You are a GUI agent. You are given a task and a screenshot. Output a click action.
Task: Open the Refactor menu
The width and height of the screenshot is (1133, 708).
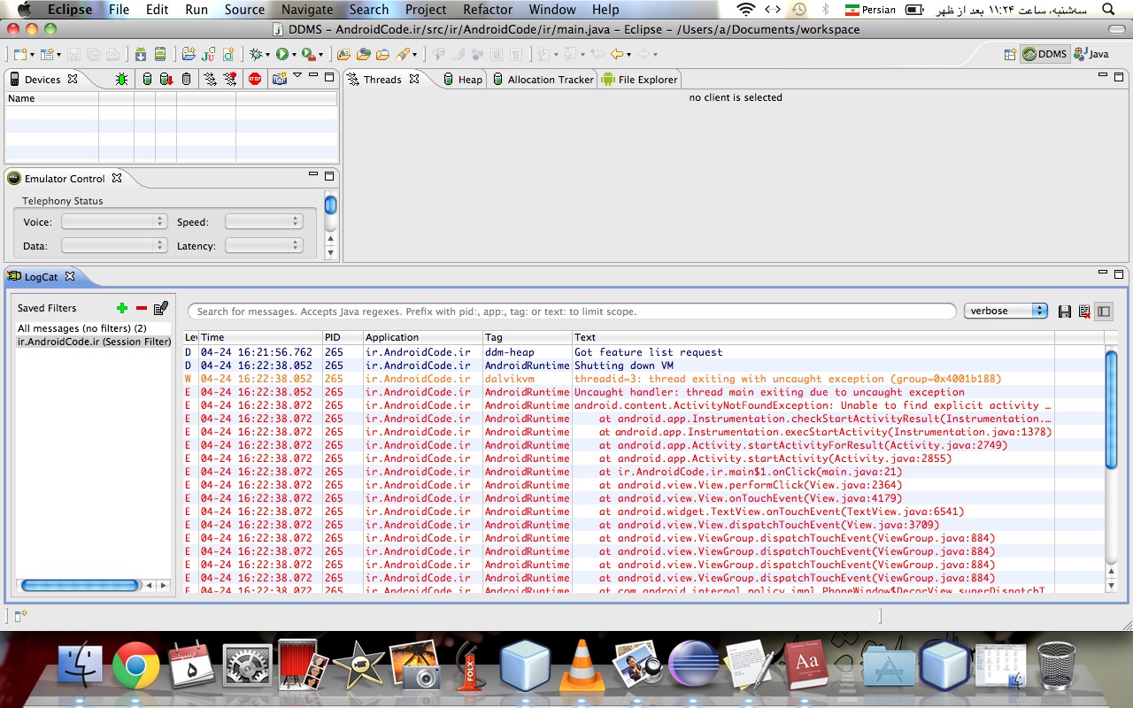point(488,10)
